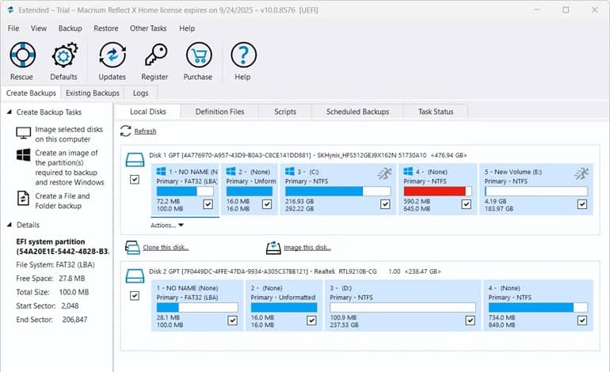Click Create a File and Folder backup
This screenshot has height=372, width=610.
click(63, 201)
